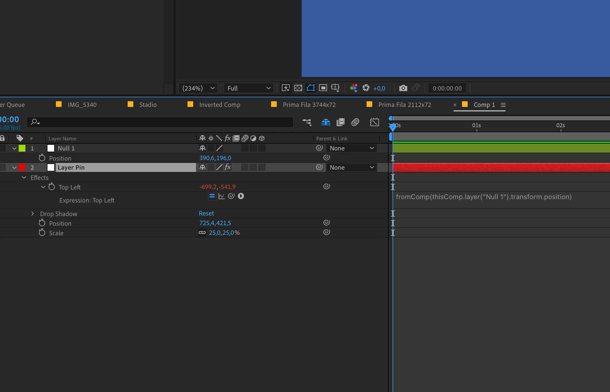
Task: Open the Full resolution dropdown
Action: (x=249, y=88)
